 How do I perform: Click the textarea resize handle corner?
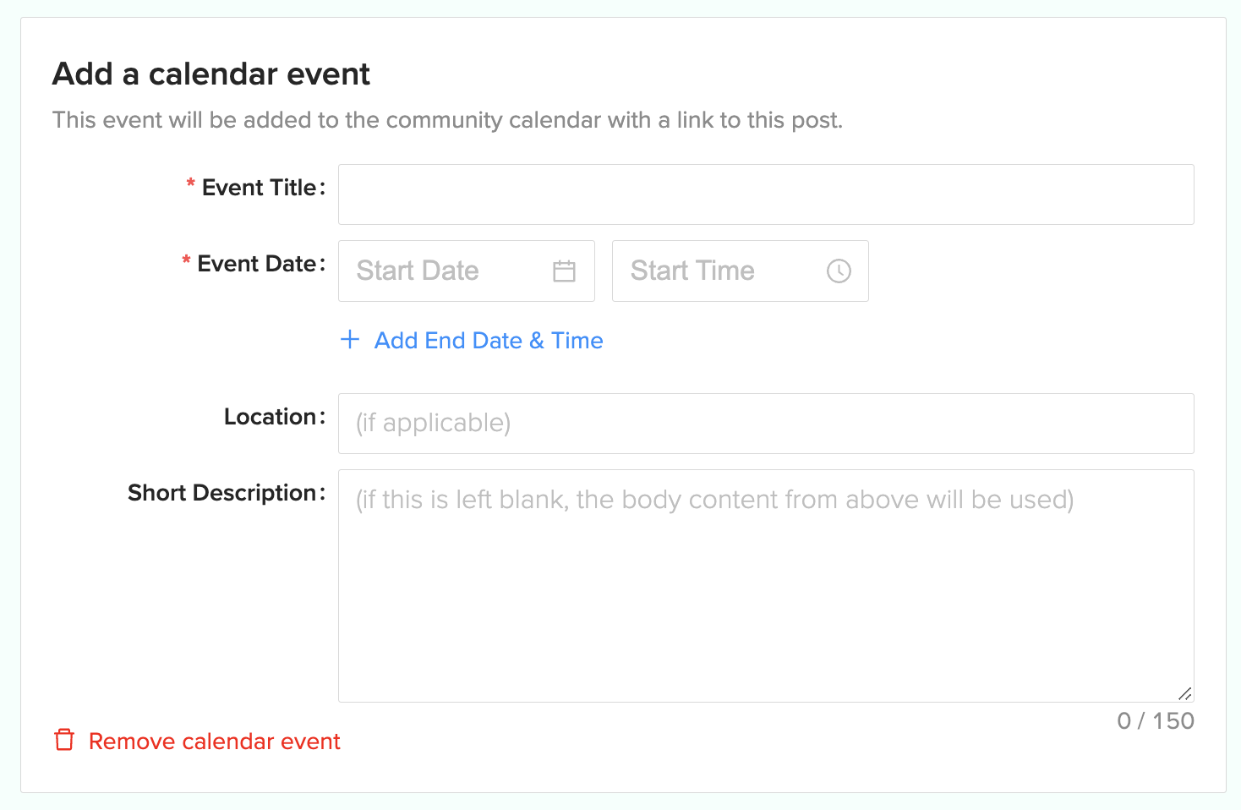[1185, 693]
